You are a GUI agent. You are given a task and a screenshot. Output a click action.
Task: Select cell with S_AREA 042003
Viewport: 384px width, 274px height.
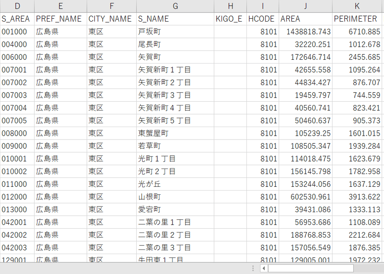point(17,247)
